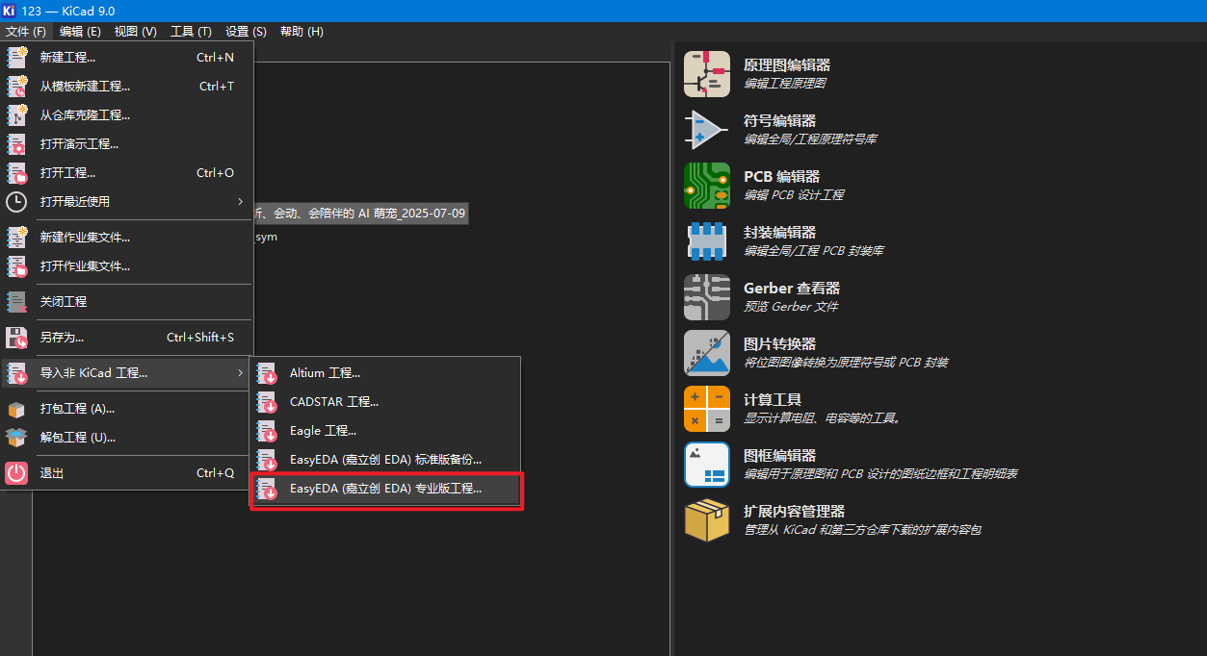Click the PCB 编辑器 launcher title
Image resolution: width=1207 pixels, height=656 pixels.
[782, 177]
